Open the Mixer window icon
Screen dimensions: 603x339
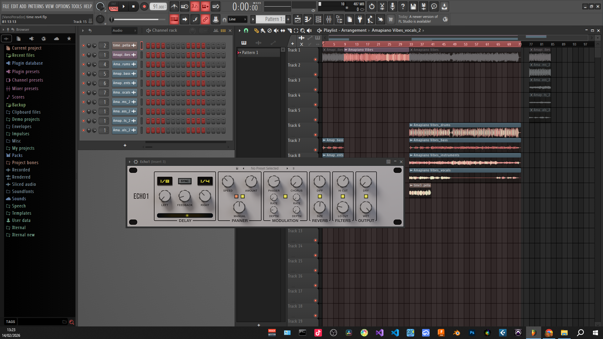[329, 19]
